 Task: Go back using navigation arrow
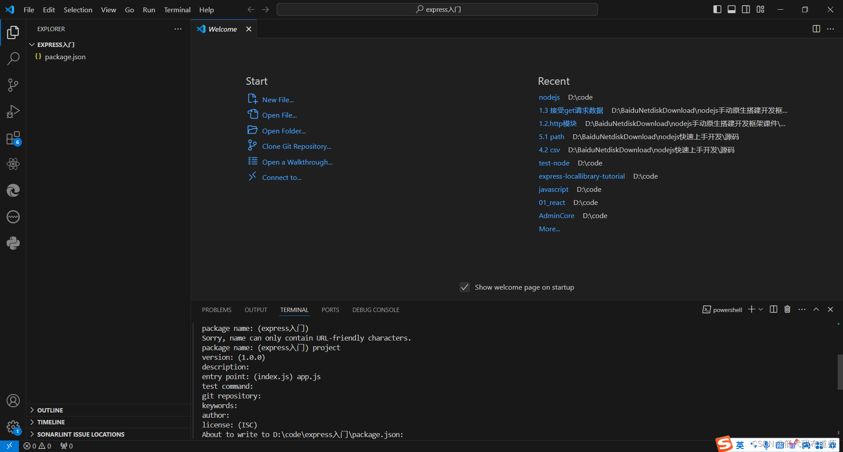tap(251, 9)
